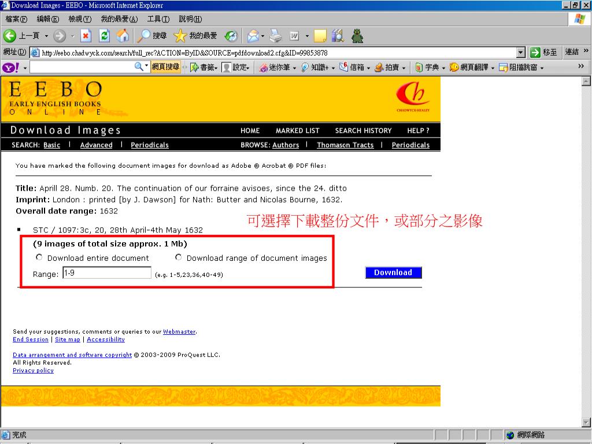Select Download entire document radio button
592x444 pixels.
[39, 257]
